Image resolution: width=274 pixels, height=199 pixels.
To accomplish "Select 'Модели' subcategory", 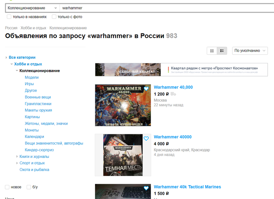I will [x=32, y=77].
